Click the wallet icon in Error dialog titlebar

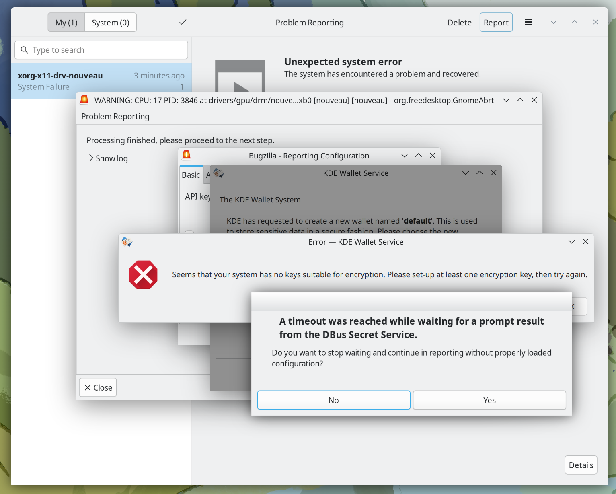point(127,242)
